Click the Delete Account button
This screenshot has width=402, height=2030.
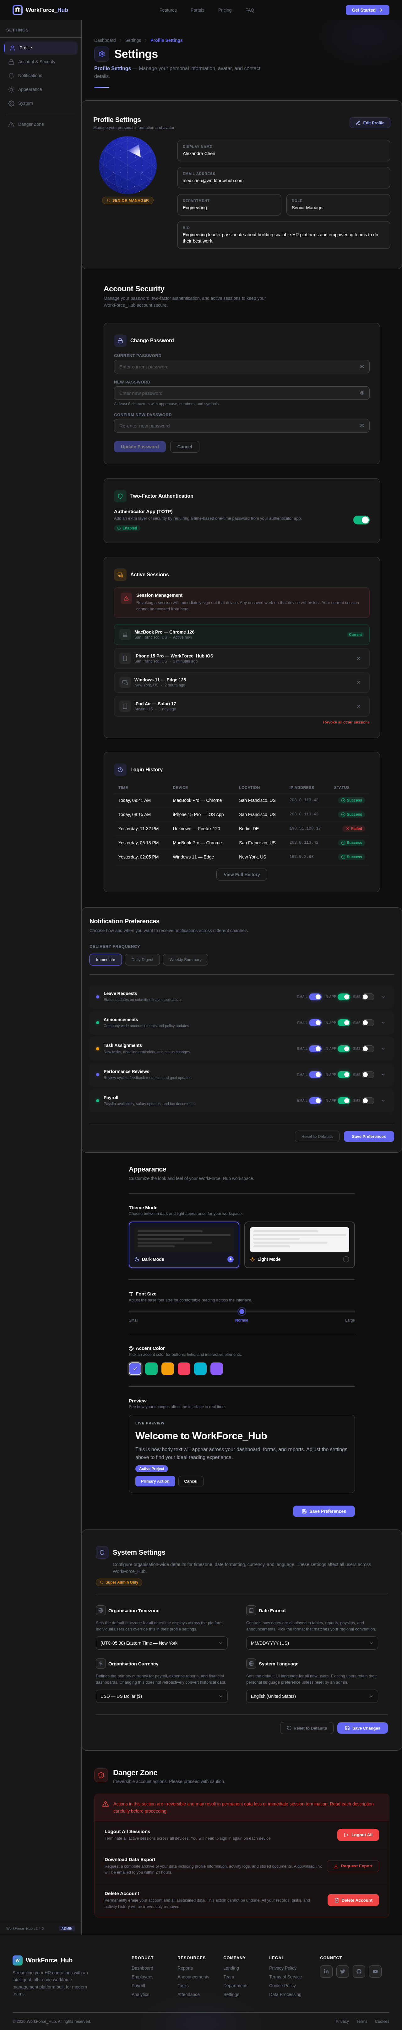coord(353,1900)
